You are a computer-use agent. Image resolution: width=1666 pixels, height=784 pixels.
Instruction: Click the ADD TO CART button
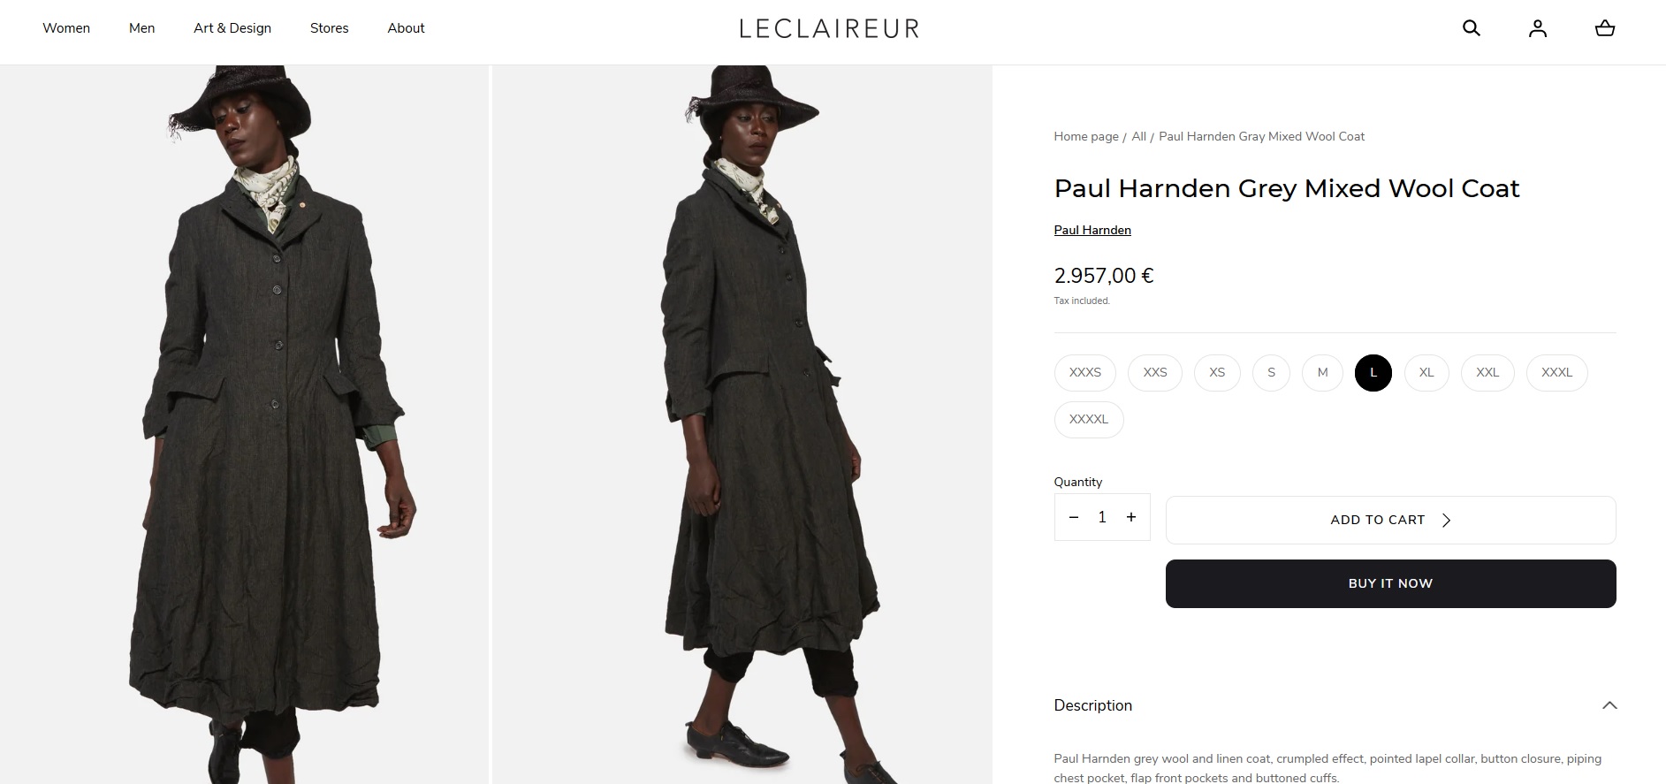1390,520
